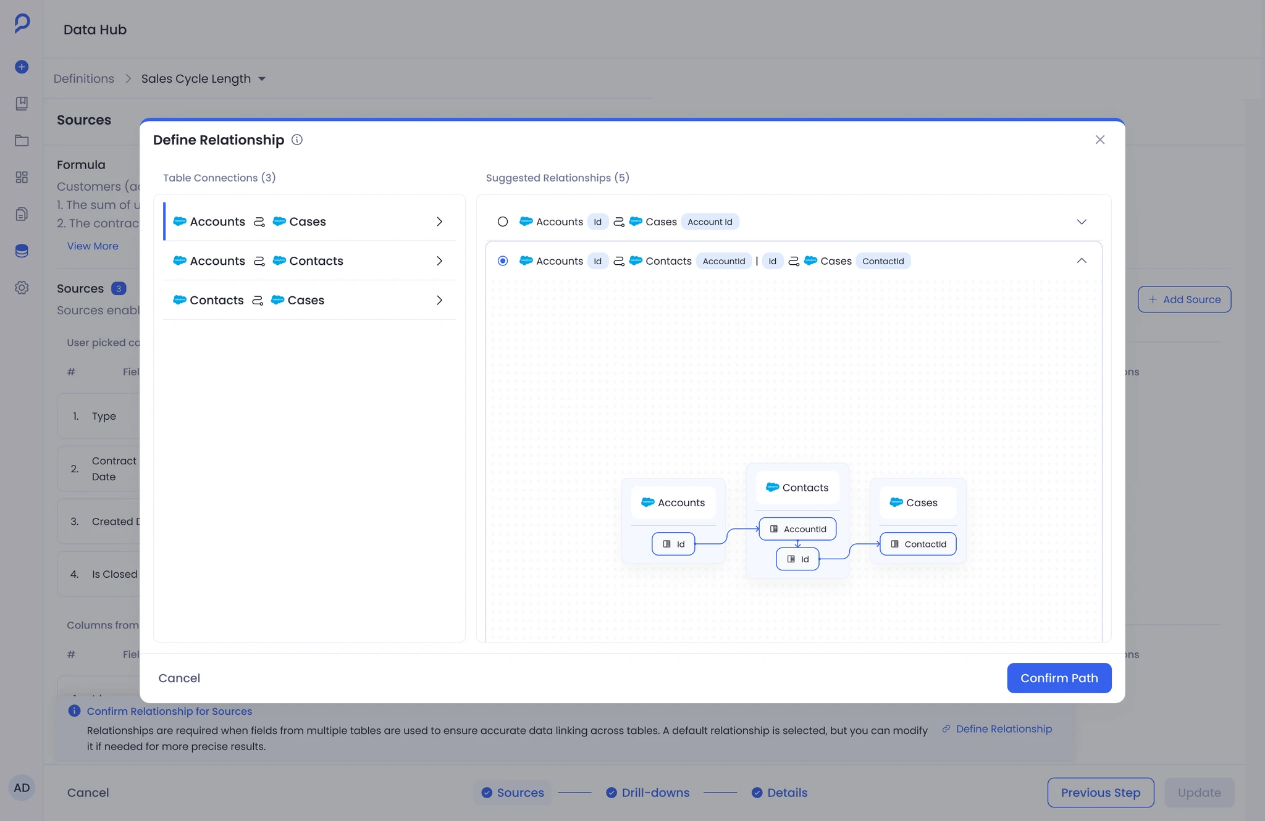Go to the Details step
The height and width of the screenshot is (821, 1265).
tap(780, 793)
